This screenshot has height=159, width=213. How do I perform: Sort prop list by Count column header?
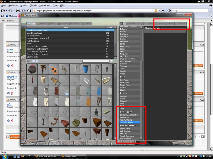(x=109, y=27)
